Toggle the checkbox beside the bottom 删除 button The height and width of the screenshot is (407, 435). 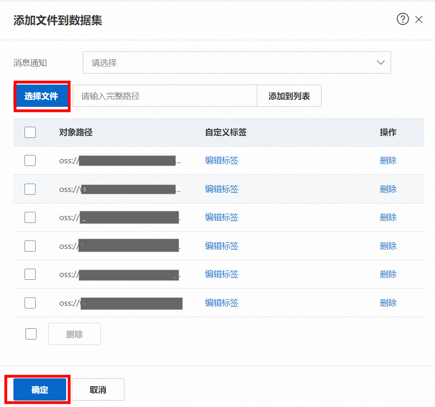(x=31, y=334)
